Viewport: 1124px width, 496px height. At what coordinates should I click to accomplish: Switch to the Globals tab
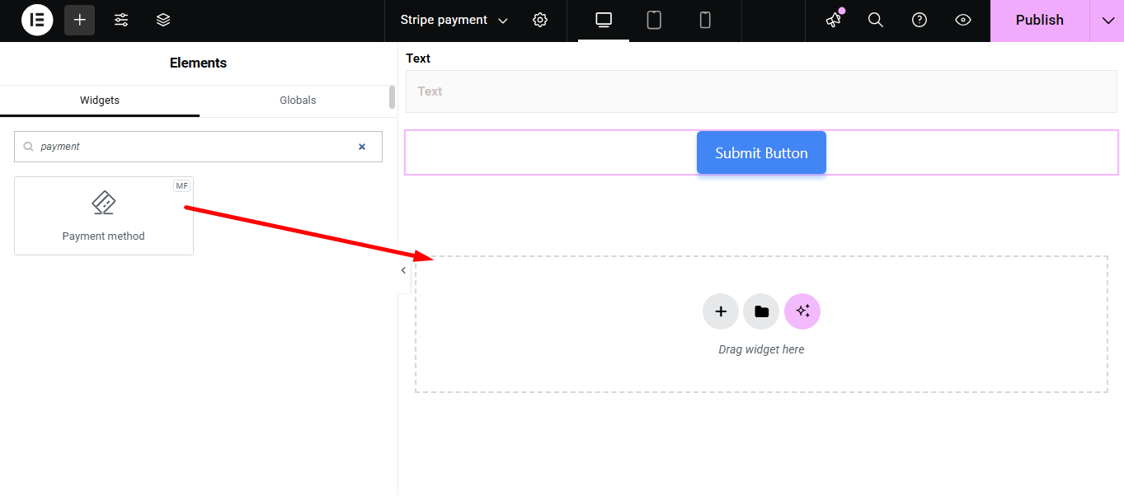(298, 100)
